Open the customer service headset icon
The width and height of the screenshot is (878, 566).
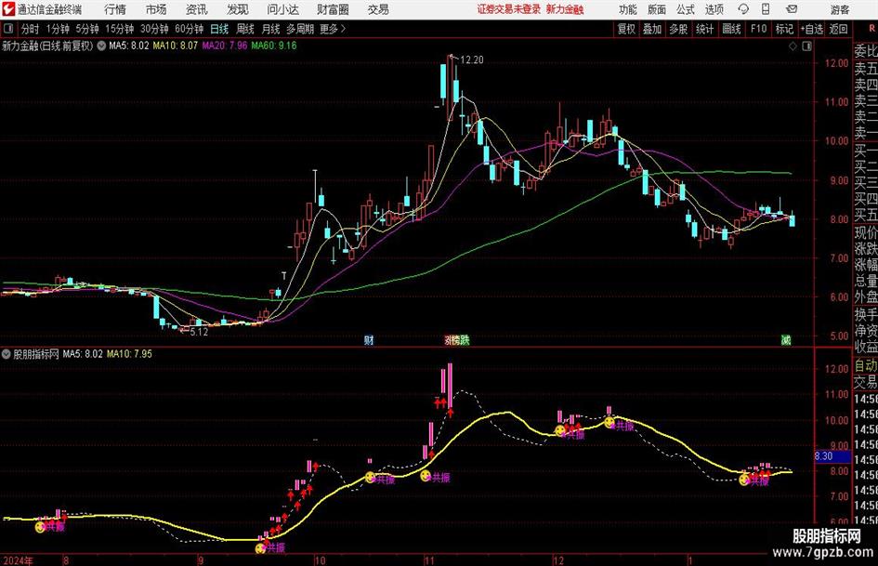pos(743,9)
